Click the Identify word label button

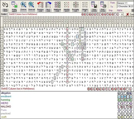pos(67,10)
